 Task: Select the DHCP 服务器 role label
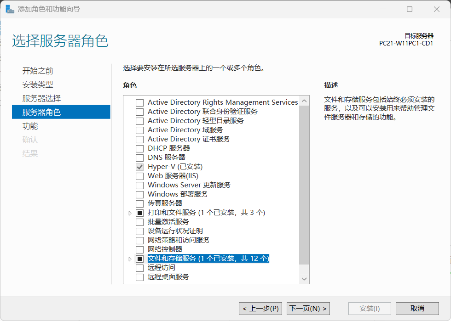(x=169, y=148)
